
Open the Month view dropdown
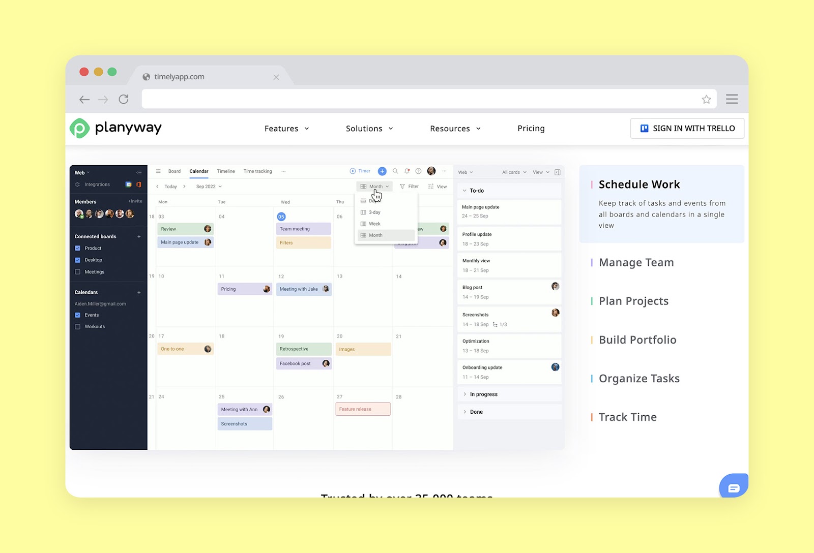pos(374,186)
